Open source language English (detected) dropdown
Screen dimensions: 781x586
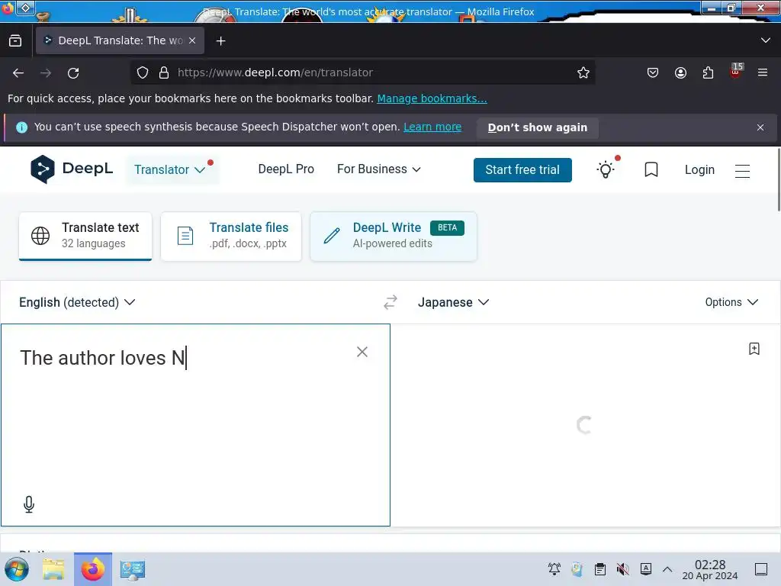tap(77, 302)
